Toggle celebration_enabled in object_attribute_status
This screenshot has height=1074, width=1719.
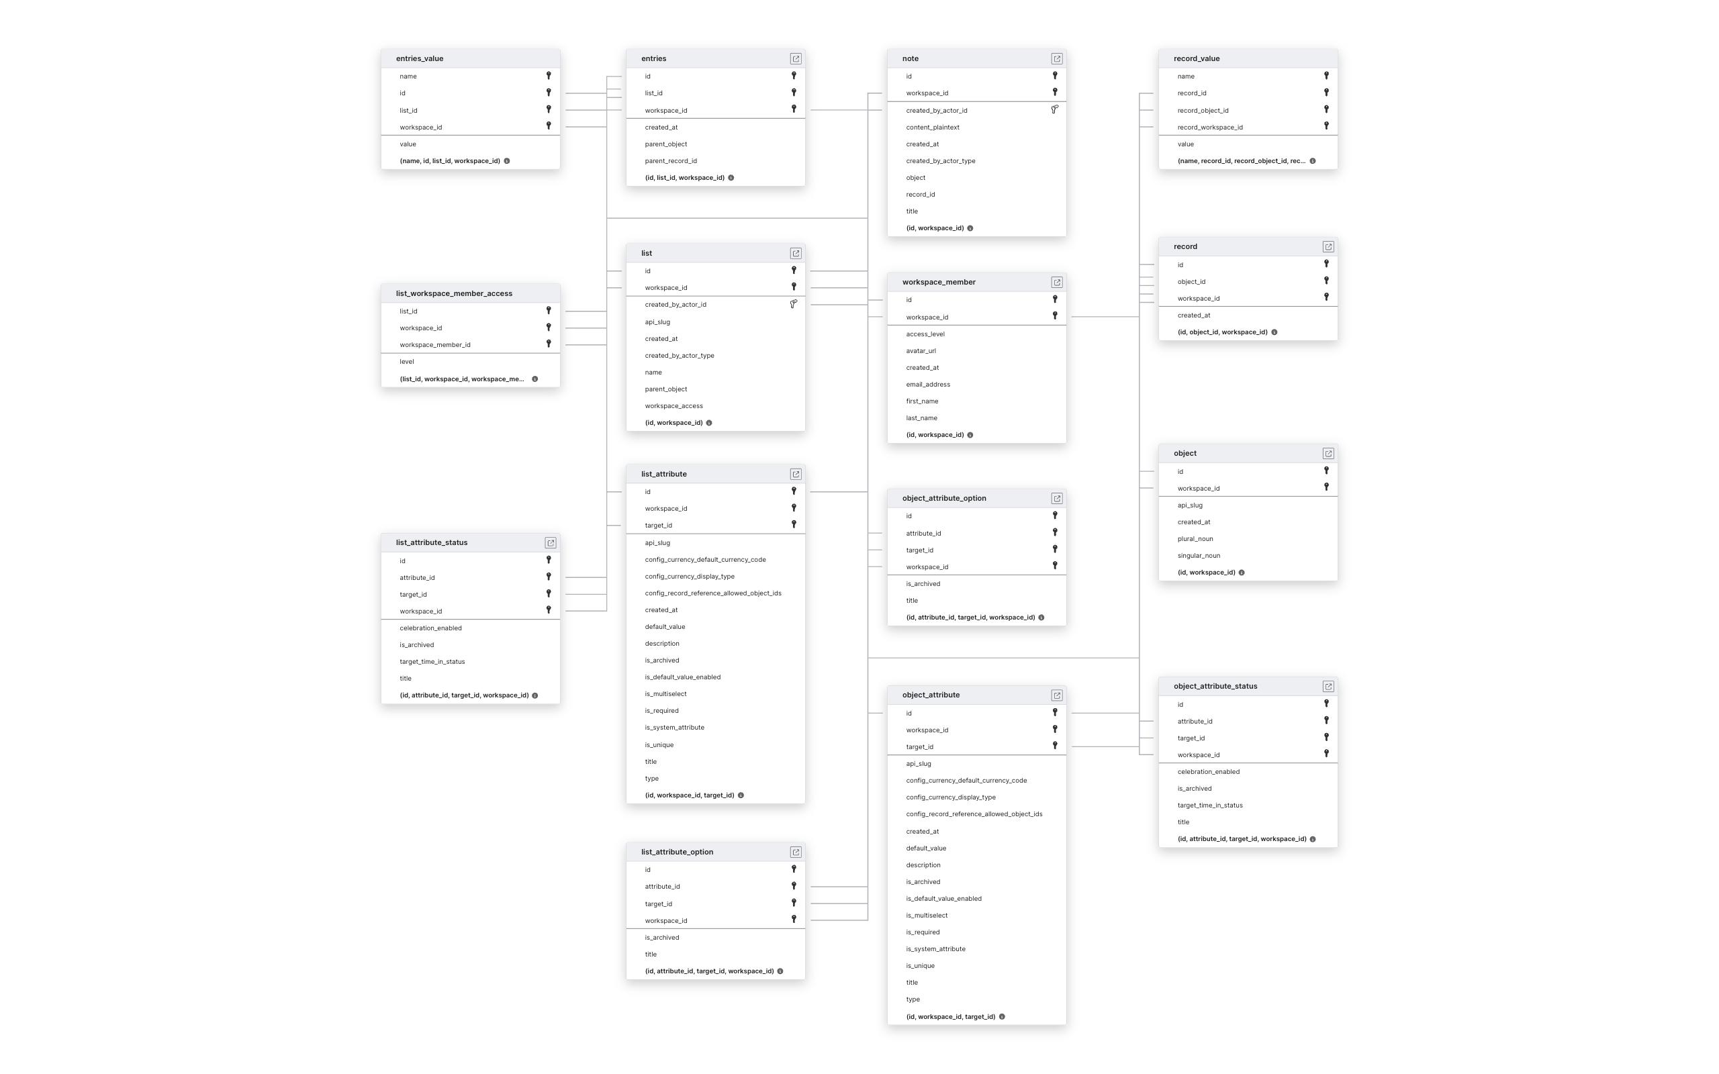[x=1211, y=771]
